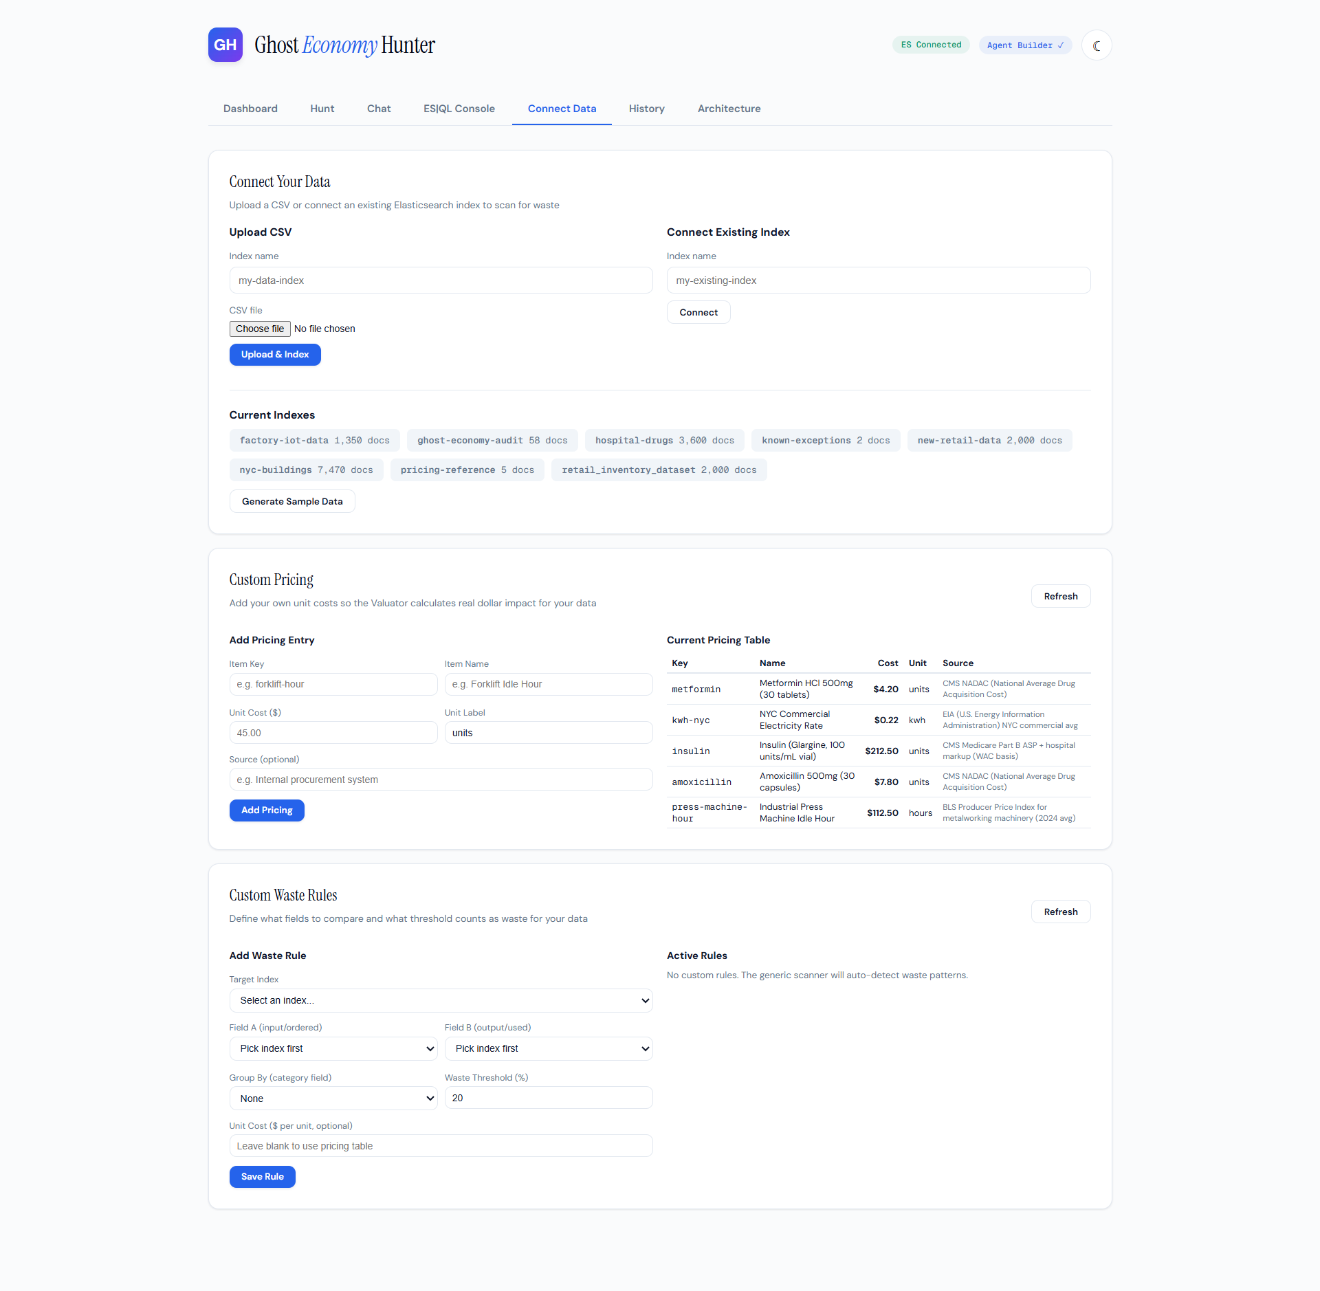Open the Target Index dropdown
The height and width of the screenshot is (1291, 1320).
click(x=441, y=1000)
